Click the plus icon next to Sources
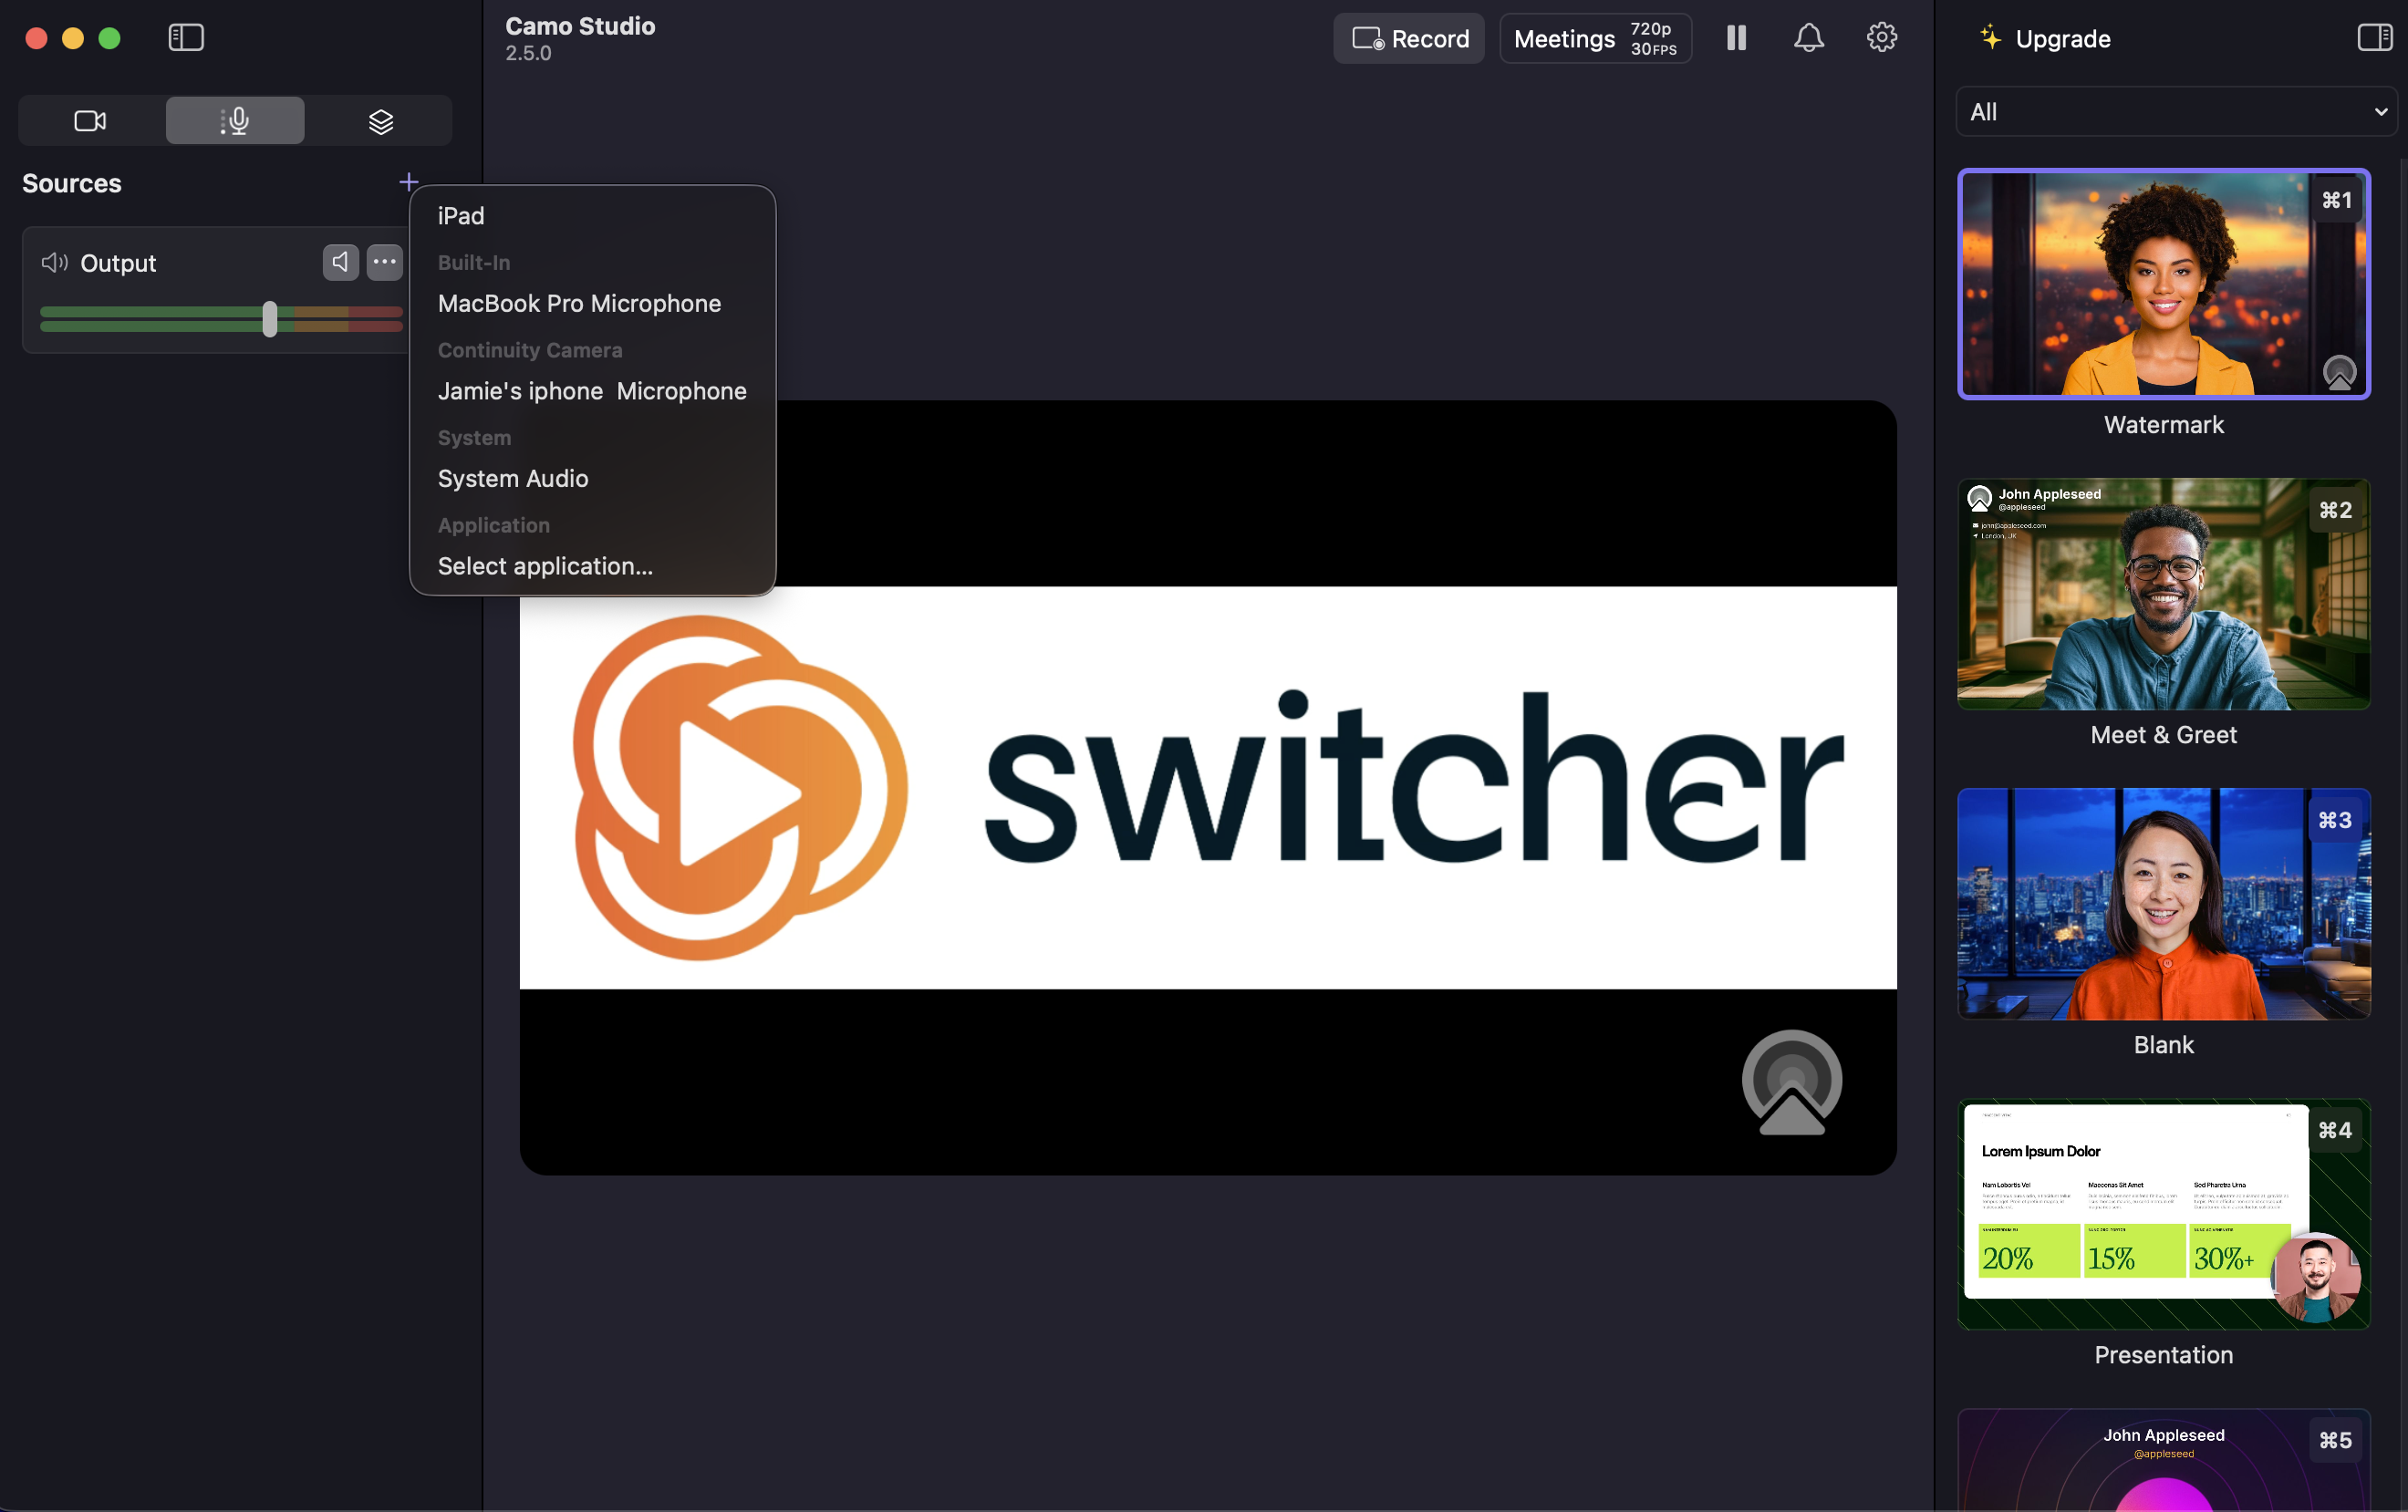 click(x=408, y=182)
